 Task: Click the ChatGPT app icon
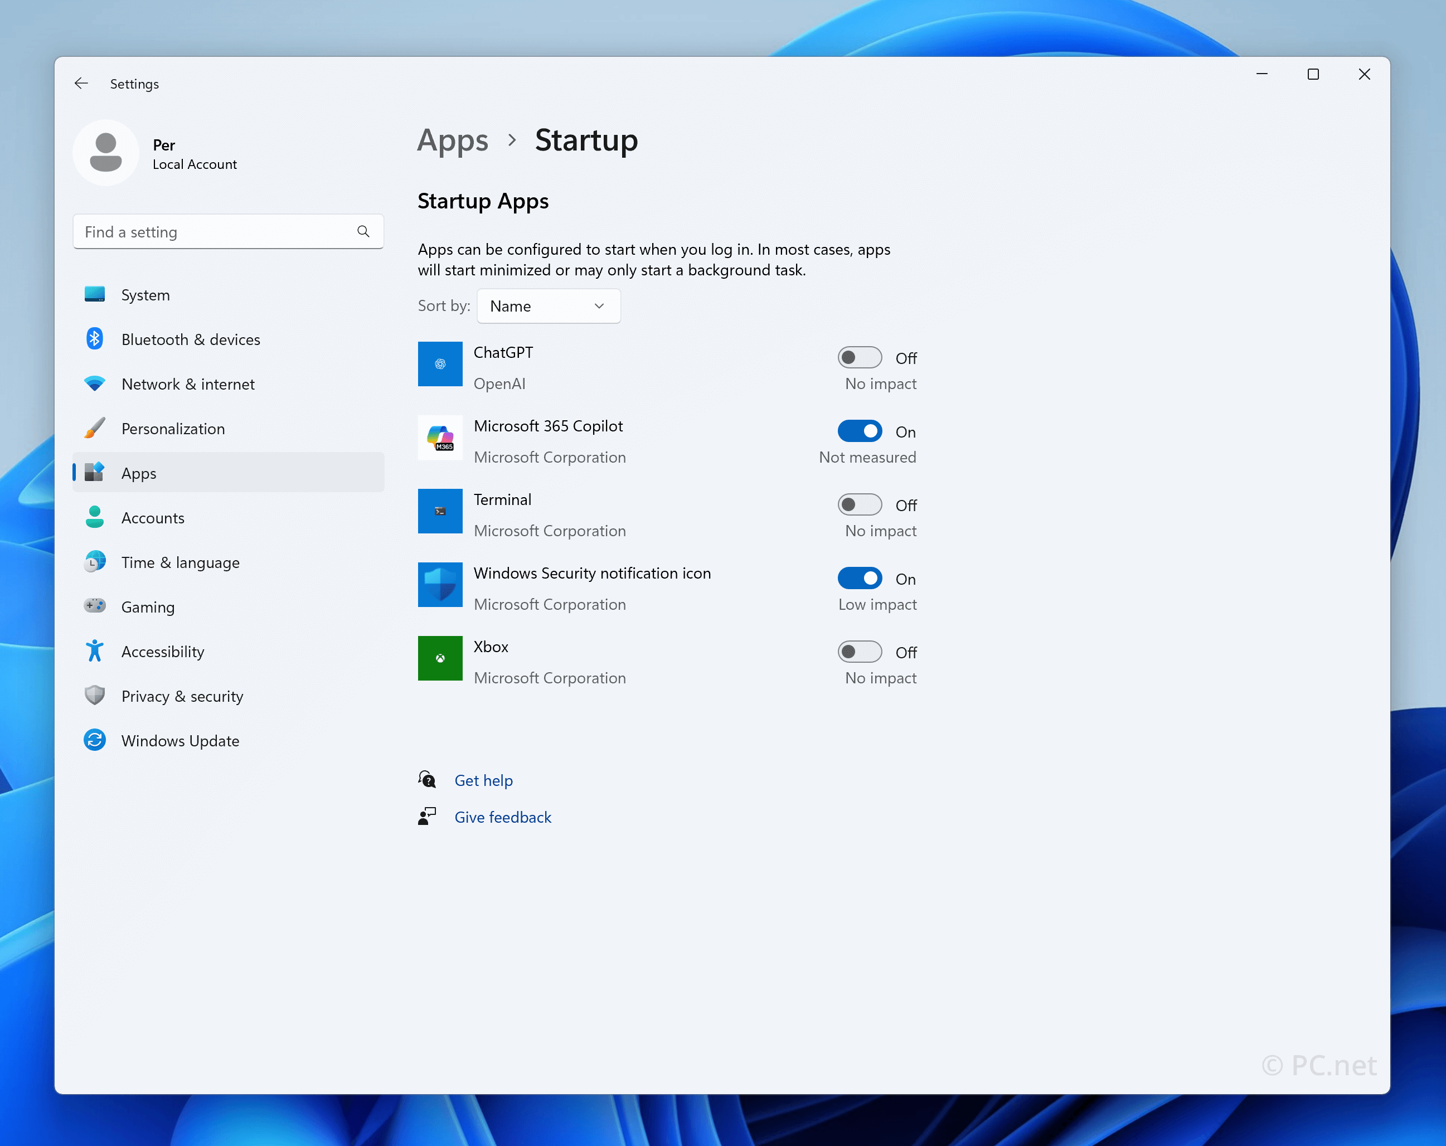tap(440, 364)
